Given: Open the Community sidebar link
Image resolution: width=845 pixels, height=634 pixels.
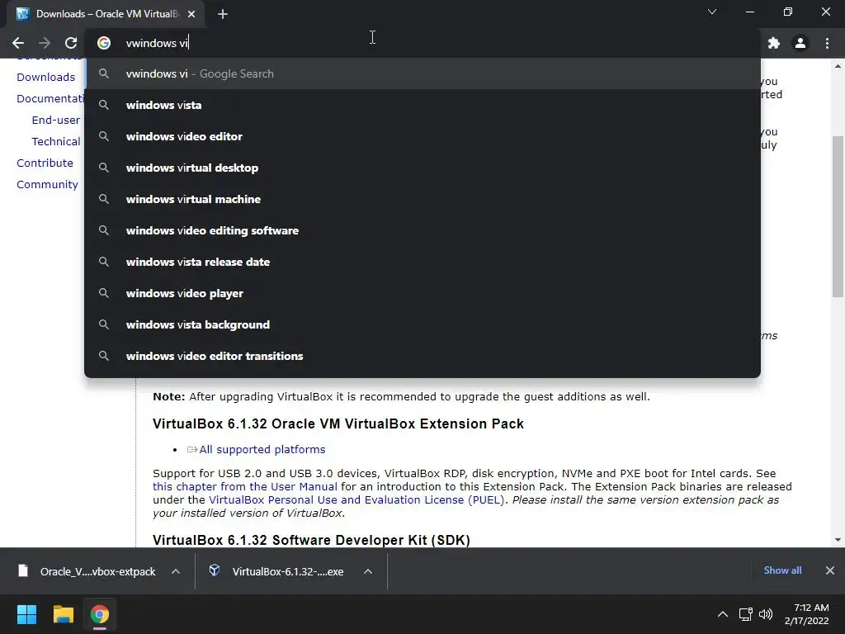Looking at the screenshot, I should point(47,184).
